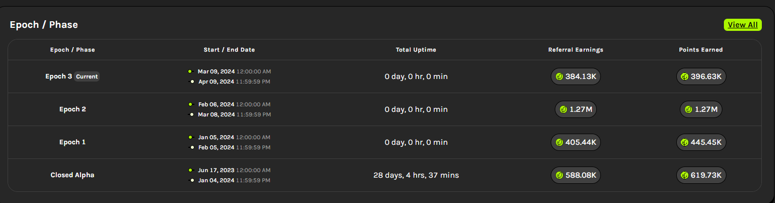Click the 1.27M referral earnings pill

(x=576, y=109)
